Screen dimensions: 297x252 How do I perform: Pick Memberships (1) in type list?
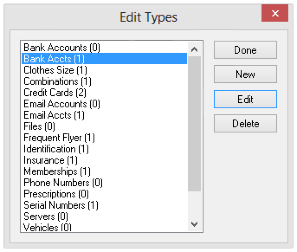point(104,171)
